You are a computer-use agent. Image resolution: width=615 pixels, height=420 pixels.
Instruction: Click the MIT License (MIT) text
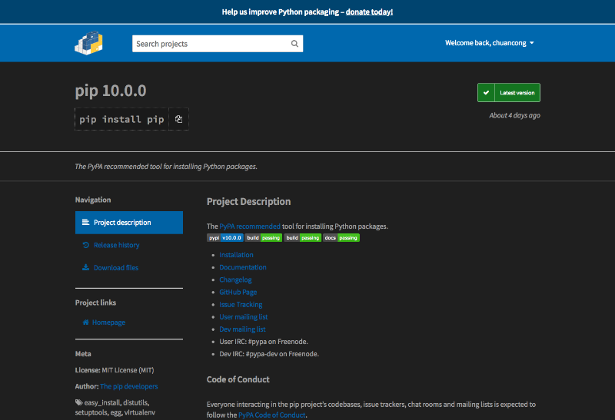(x=128, y=370)
